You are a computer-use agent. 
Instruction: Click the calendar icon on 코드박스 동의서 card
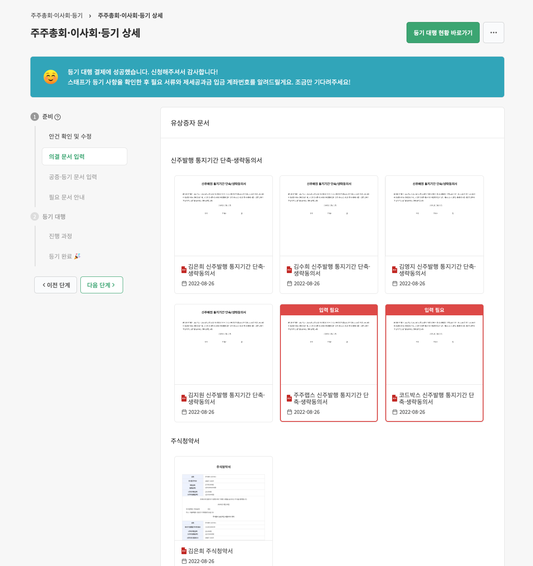pyautogui.click(x=395, y=412)
